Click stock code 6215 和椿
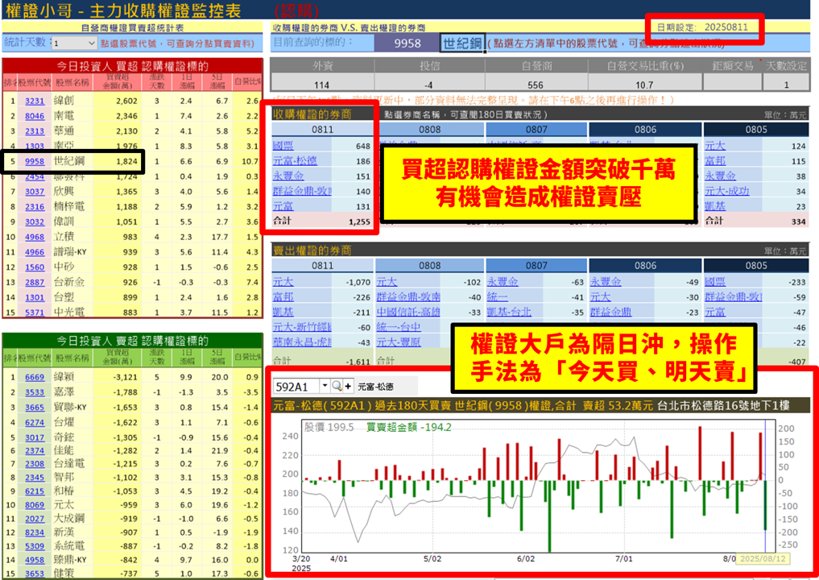The width and height of the screenshot is (819, 580). coord(35,491)
